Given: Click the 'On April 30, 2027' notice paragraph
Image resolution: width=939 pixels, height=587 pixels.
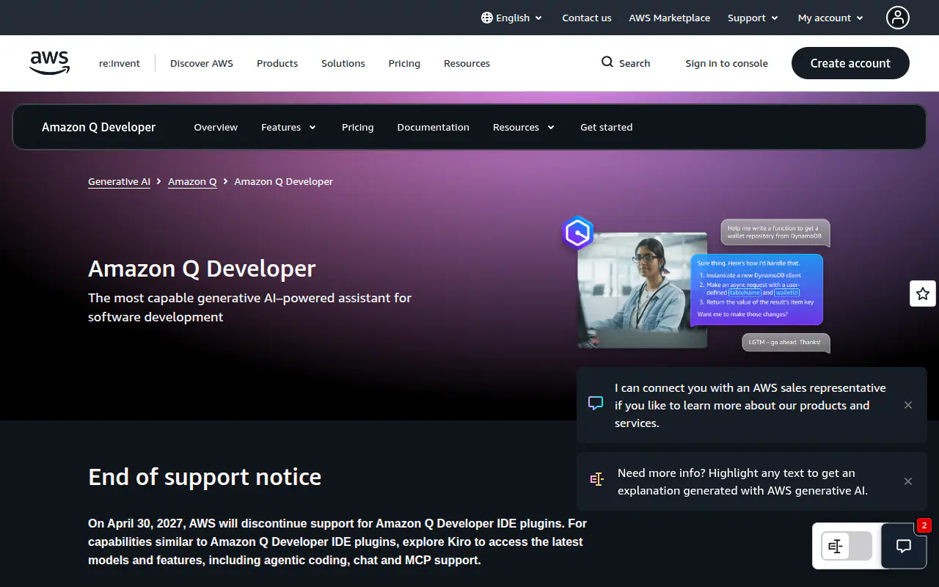Looking at the screenshot, I should (x=337, y=542).
